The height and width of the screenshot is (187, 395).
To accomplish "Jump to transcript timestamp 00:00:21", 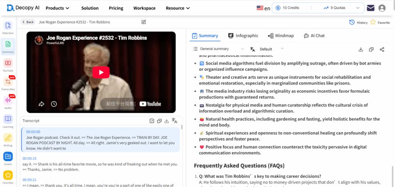I will 29,180.
